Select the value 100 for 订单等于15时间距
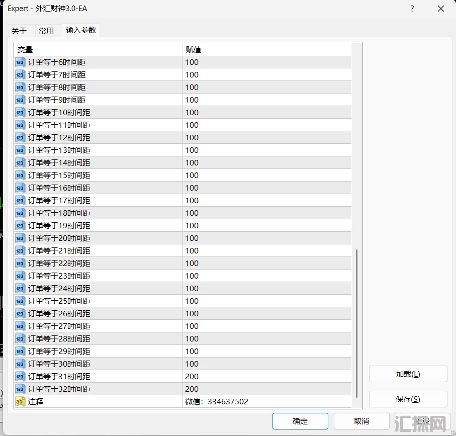This screenshot has width=456, height=436. tap(192, 176)
